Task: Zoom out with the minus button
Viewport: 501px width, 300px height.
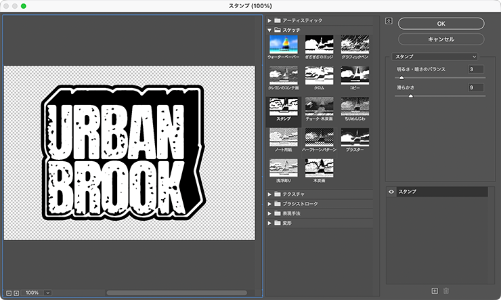Action: coord(7,293)
